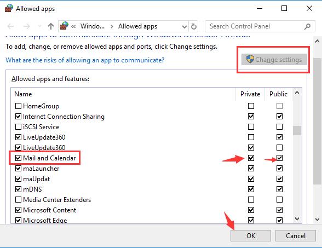This screenshot has width=322, height=248.
Task: Toggle HomeGroup Private checkbox
Action: click(251, 106)
